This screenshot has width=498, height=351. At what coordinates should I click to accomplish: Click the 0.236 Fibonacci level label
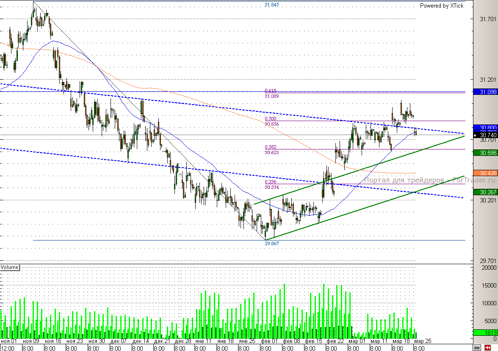(271, 182)
